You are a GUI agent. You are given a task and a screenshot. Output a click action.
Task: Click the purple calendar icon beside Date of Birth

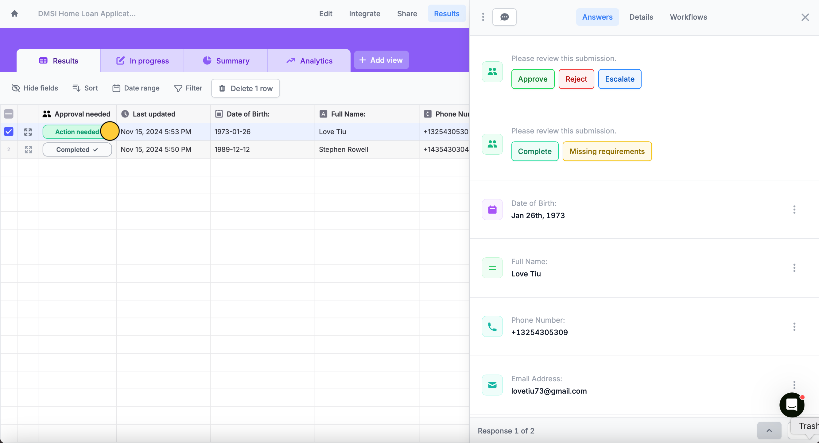(x=492, y=210)
